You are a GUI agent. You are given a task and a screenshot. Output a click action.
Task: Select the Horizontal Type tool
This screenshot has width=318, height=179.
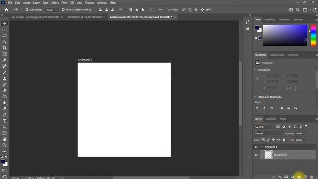[x=4, y=121]
